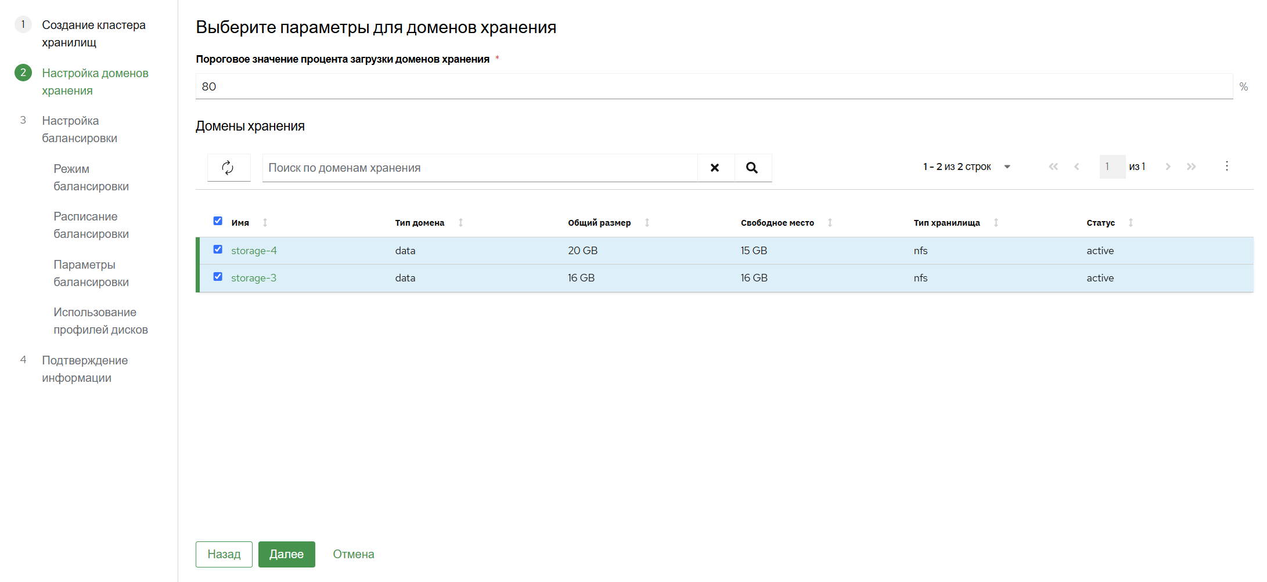Clear the storage domain search field

715,168
